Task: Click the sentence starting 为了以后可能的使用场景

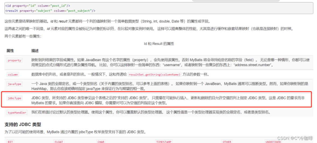Action: point(75,132)
